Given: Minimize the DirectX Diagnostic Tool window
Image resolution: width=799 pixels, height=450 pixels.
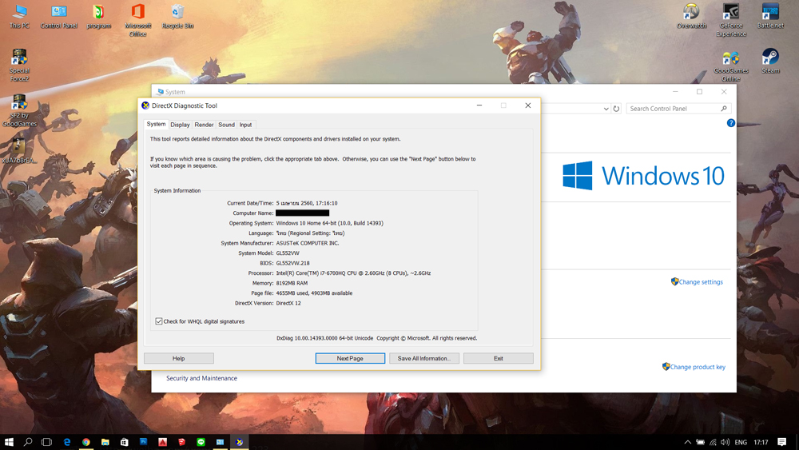Looking at the screenshot, I should [479, 106].
